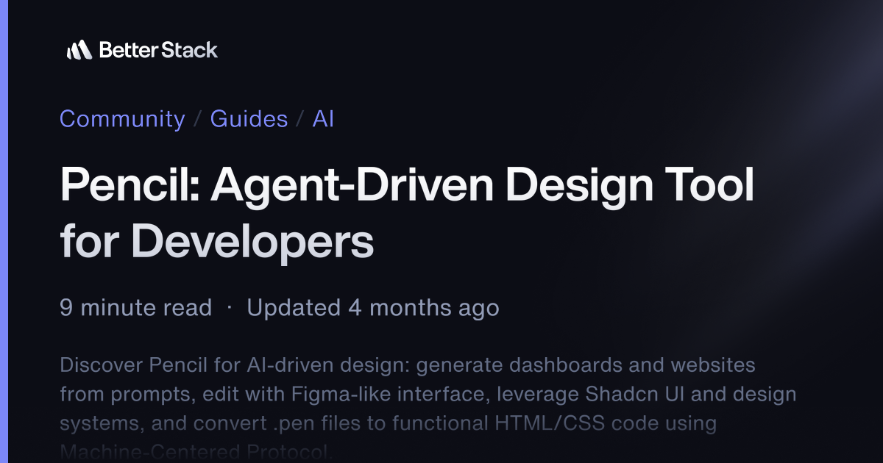
Task: Click the Better Stack logo icon
Action: click(79, 50)
